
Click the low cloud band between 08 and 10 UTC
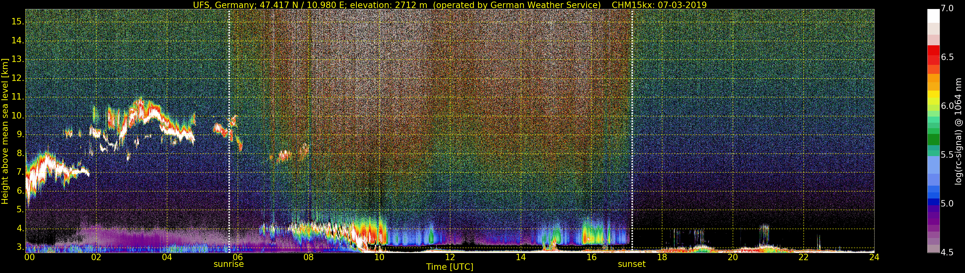(337, 232)
